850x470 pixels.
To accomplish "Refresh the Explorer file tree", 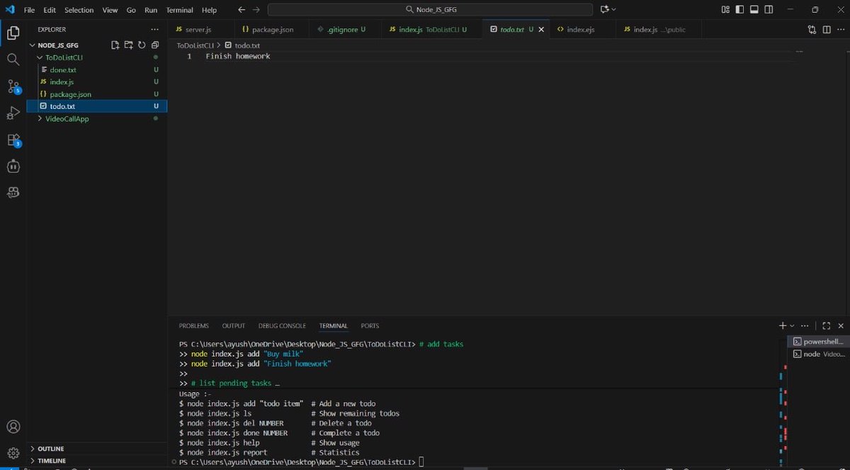I will [x=142, y=45].
